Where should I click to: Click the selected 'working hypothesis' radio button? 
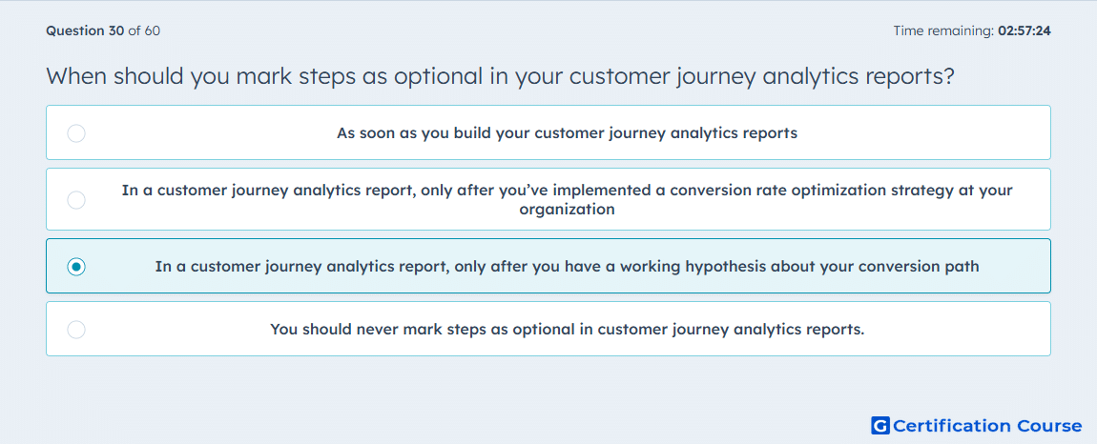pos(76,267)
